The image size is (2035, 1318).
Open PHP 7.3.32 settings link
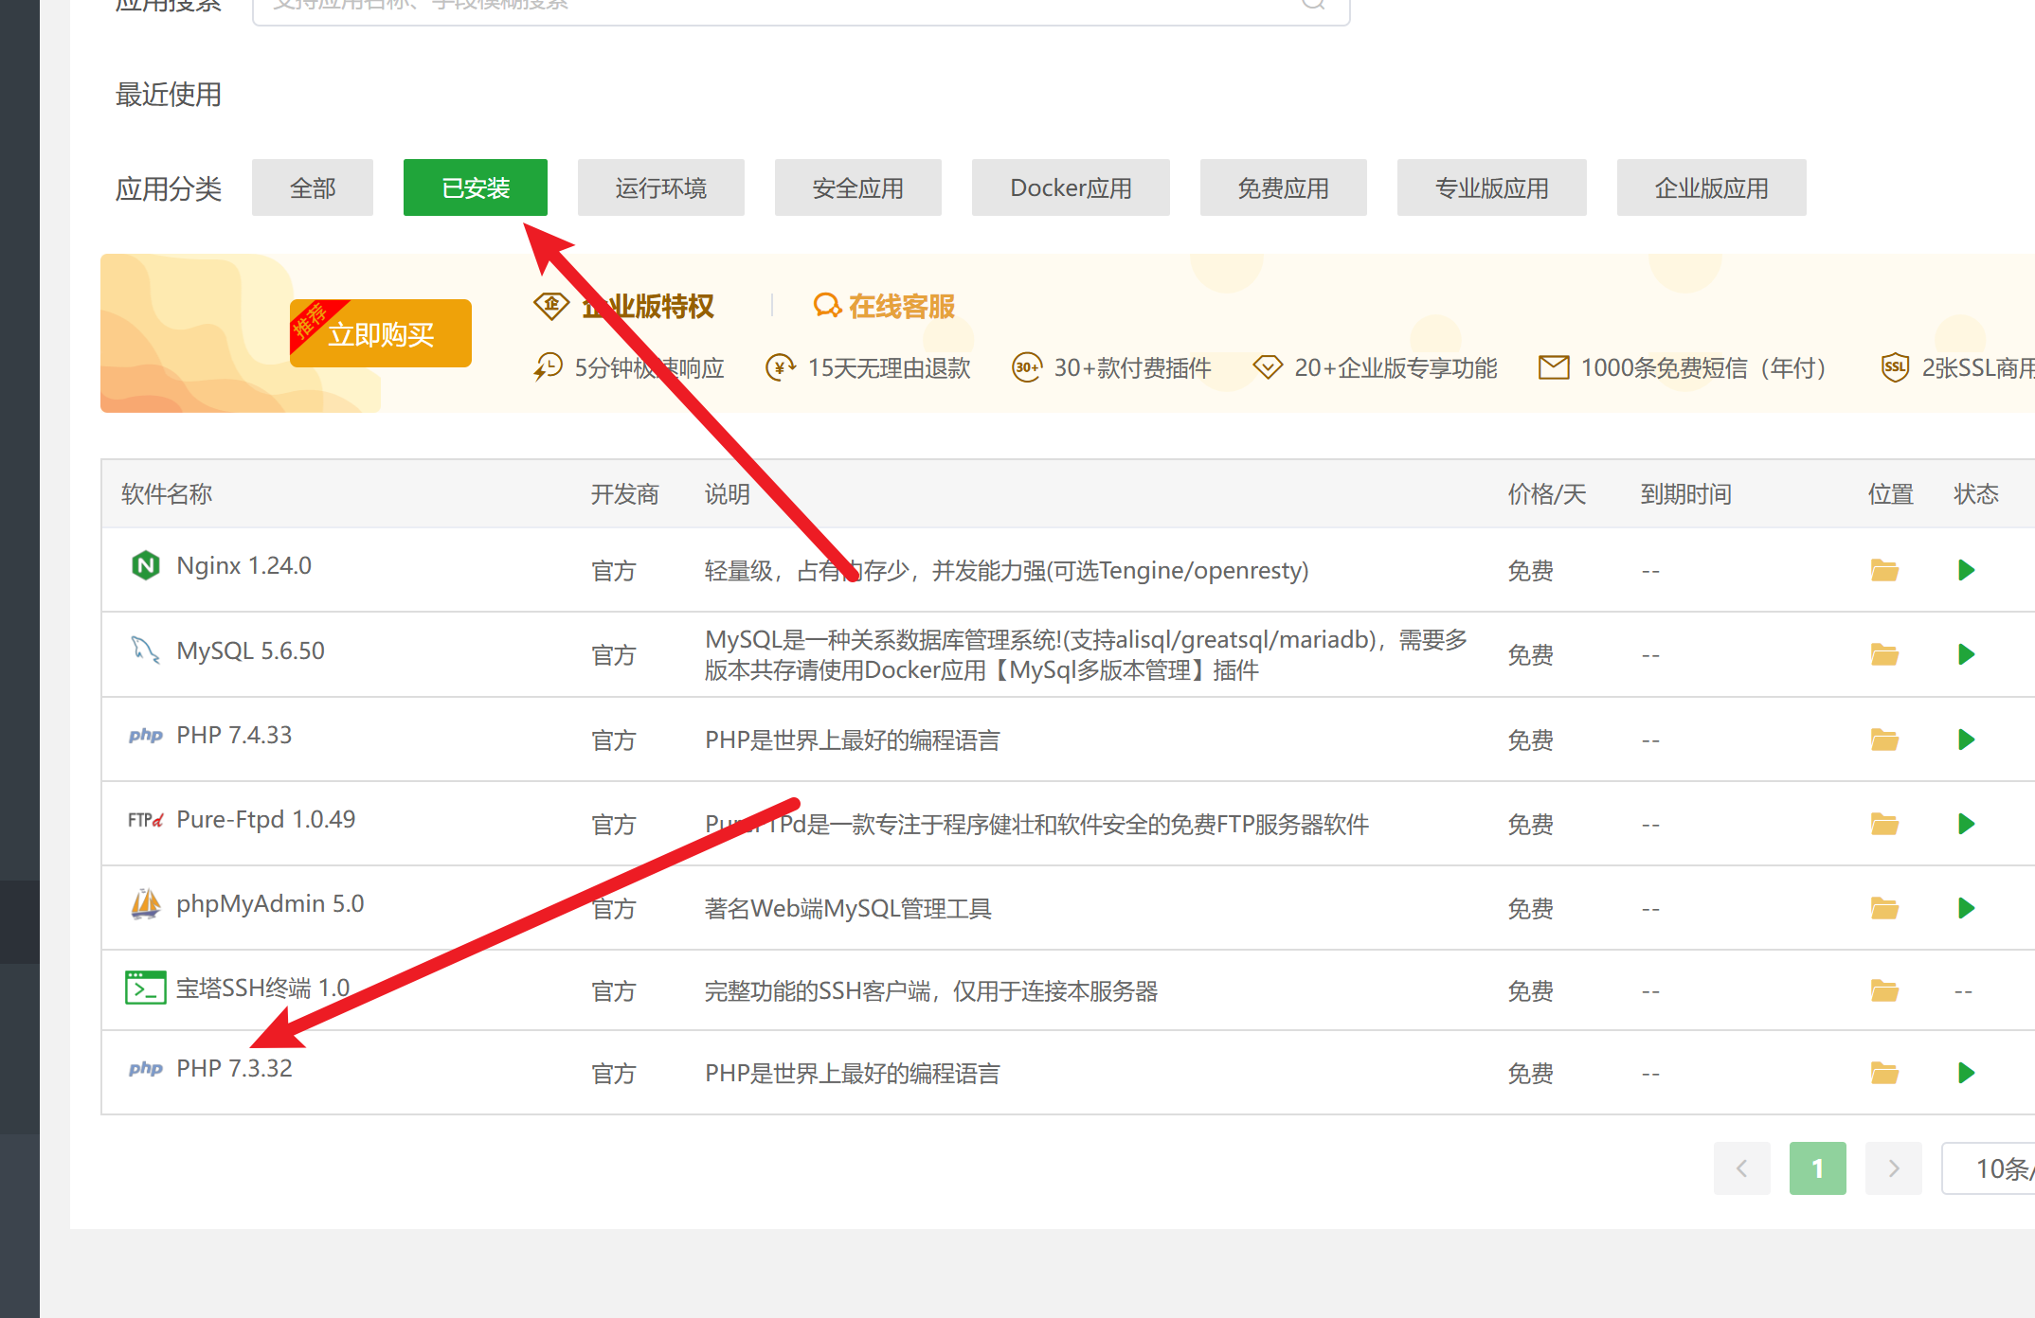[234, 1068]
